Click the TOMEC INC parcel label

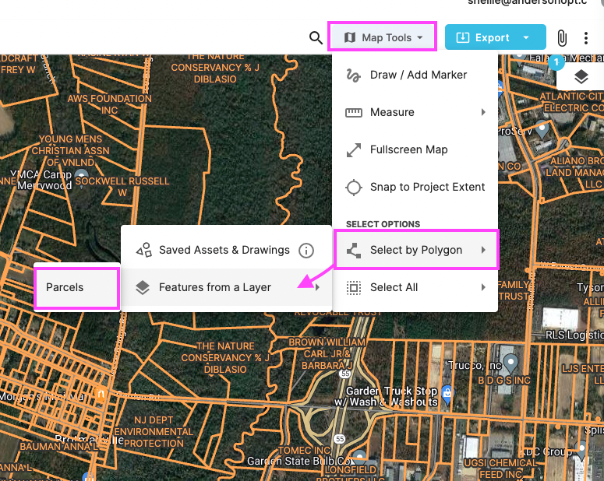[305, 450]
